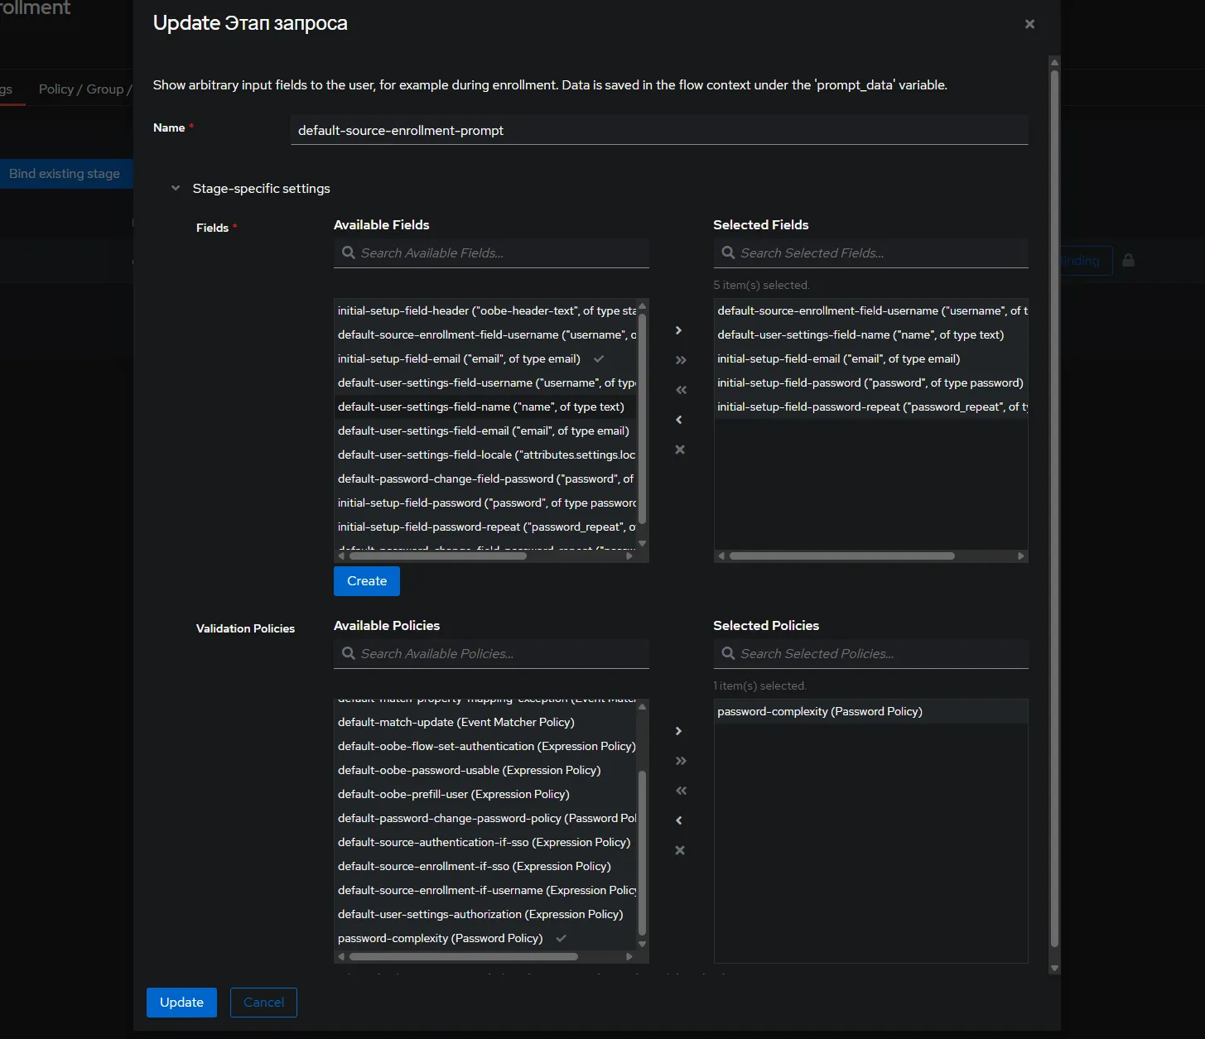1205x1039 pixels.
Task: Click add-selected arrow in Fields transfer controls
Action: [679, 330]
